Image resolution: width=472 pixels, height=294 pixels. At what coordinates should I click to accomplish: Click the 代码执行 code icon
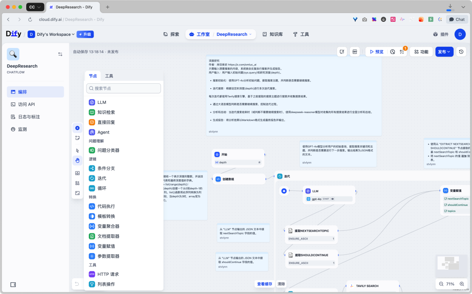coord(92,206)
